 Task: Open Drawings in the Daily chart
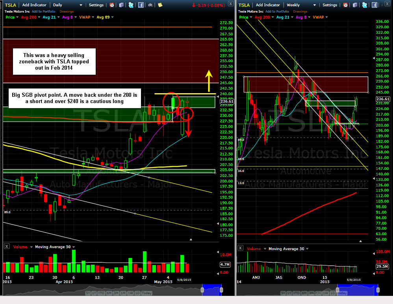coord(67,11)
